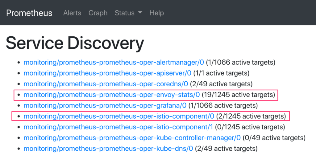This screenshot has width=316, height=155.
Task: Click the 1/1 active targets text
Action: coord(221,73)
